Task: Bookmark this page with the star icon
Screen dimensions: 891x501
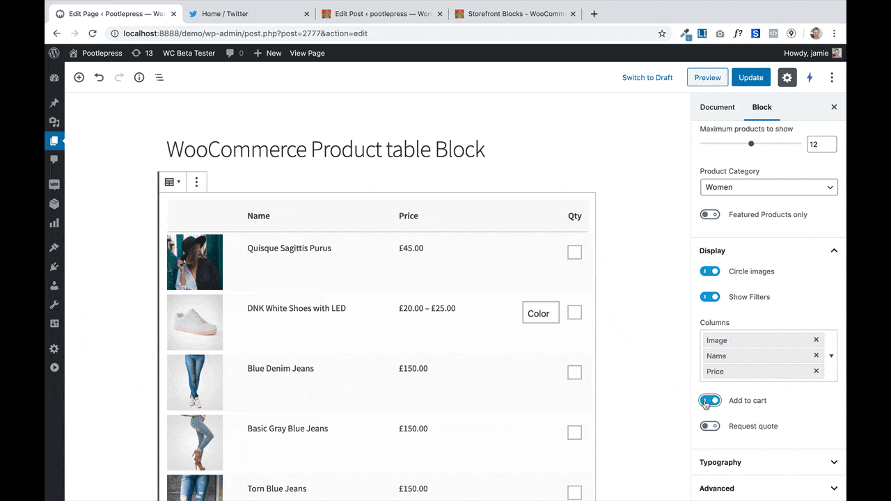Action: [x=662, y=33]
